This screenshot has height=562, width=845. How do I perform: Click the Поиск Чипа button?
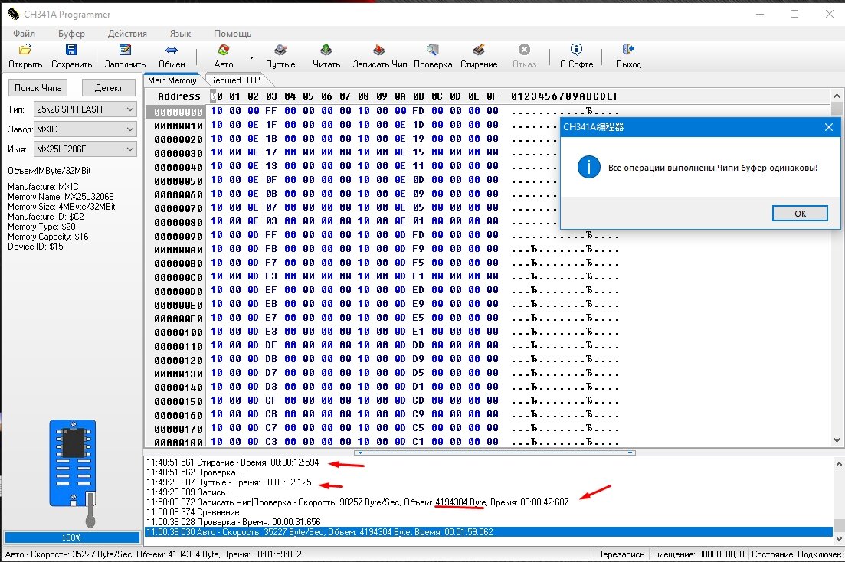coord(38,87)
